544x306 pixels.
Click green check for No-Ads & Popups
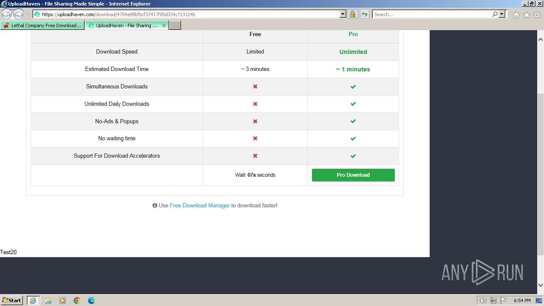click(353, 122)
